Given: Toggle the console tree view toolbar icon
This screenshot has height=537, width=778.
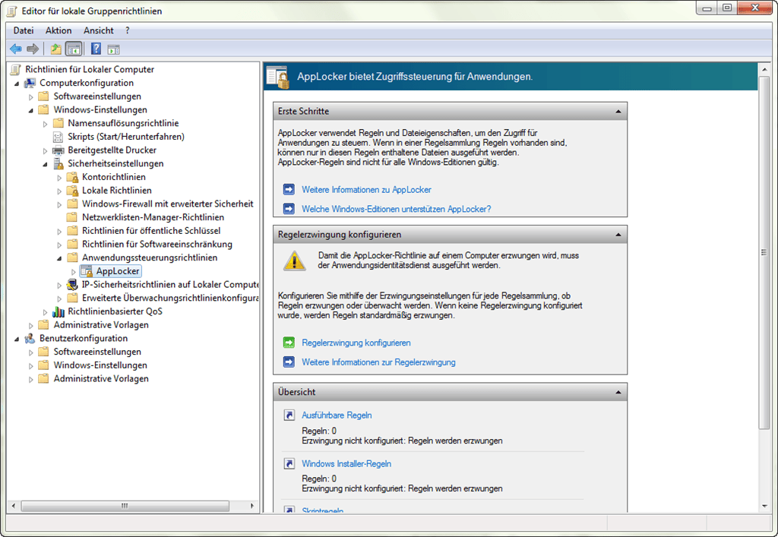Looking at the screenshot, I should 74,49.
